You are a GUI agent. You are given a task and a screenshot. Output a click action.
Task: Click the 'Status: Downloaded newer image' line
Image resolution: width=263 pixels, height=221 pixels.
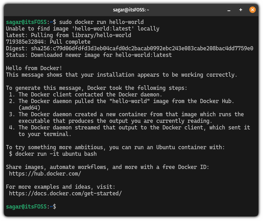[x=89, y=55]
